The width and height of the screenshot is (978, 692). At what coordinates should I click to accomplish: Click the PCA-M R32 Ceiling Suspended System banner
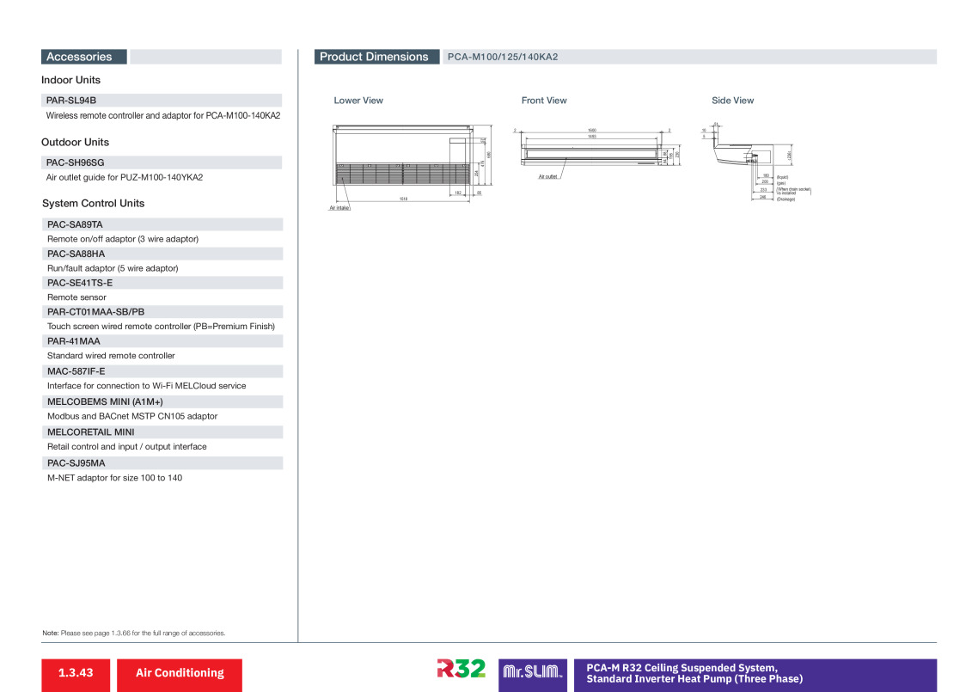(x=755, y=675)
